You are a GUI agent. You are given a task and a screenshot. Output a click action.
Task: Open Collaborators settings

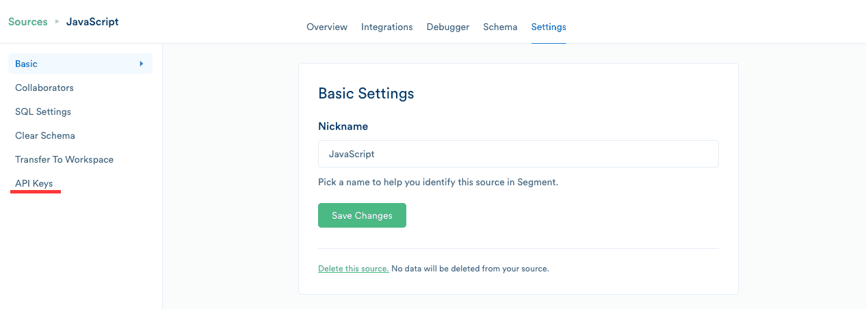pos(44,88)
